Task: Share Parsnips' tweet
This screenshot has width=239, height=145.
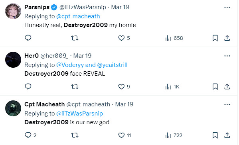Action: point(227,38)
